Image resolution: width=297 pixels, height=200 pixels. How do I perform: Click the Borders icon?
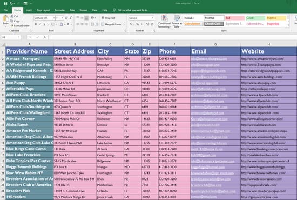53,24
